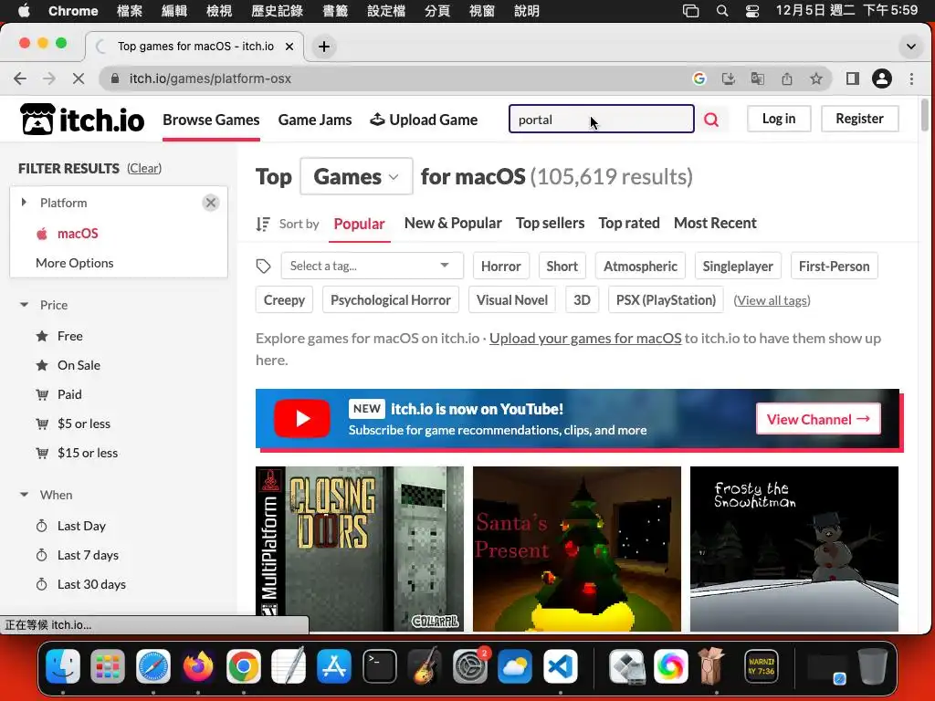Open Chrome share icon in address bar
935x701 pixels.
(787, 78)
